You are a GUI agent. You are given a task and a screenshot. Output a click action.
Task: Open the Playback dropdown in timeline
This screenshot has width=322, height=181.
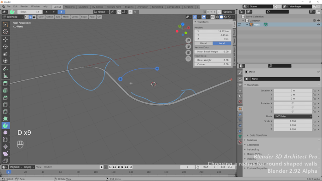[x=16, y=167]
